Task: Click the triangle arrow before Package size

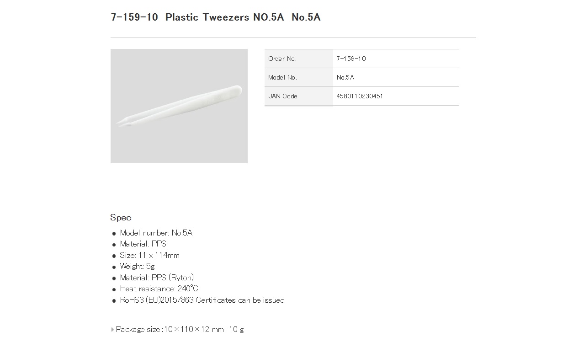Action: [x=112, y=329]
